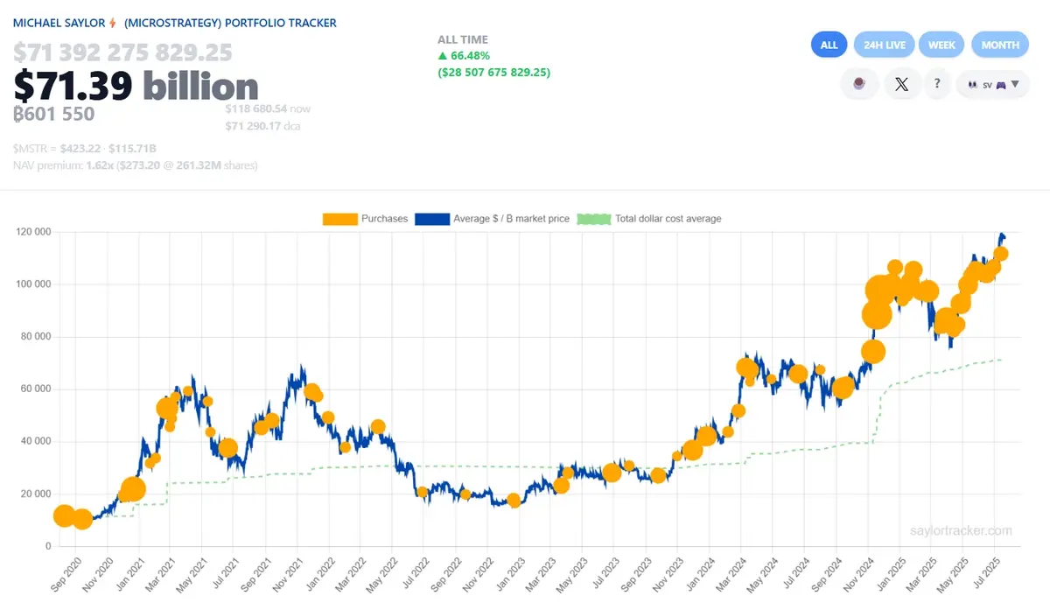Click the '₿601 550' bitcoin holdings
This screenshot has width=1050, height=610.
[54, 114]
